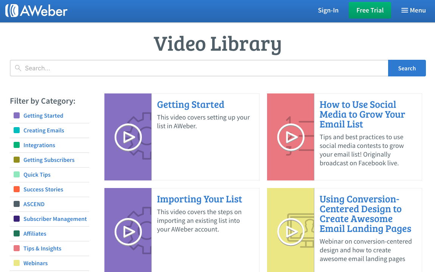Filter by Quick Tips category
This screenshot has width=435, height=272.
[x=37, y=174]
